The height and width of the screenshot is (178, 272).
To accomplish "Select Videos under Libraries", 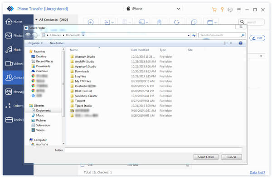I will pos(40,130).
